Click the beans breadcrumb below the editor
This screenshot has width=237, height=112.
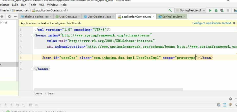tap(38, 93)
